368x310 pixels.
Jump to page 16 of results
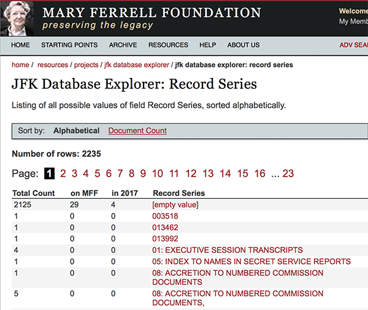[x=259, y=174]
